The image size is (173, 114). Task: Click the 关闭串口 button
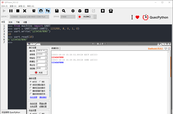tap(85, 17)
